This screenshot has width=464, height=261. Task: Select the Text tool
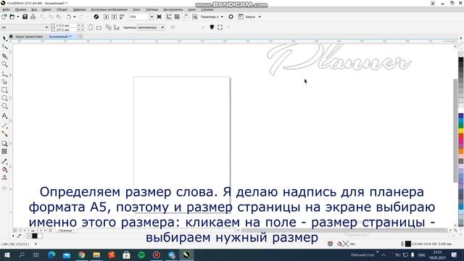tap(4, 116)
